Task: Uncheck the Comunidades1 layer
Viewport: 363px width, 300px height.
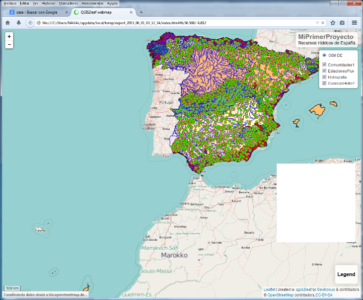Action: coord(324,65)
